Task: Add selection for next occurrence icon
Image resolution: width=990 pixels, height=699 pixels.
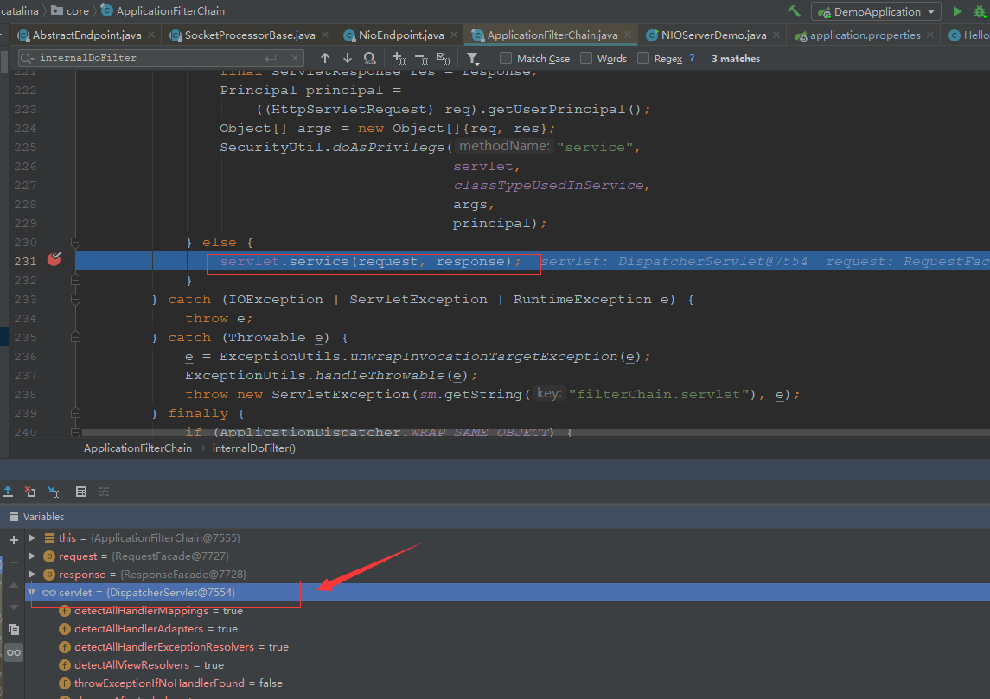Action: pyautogui.click(x=399, y=58)
